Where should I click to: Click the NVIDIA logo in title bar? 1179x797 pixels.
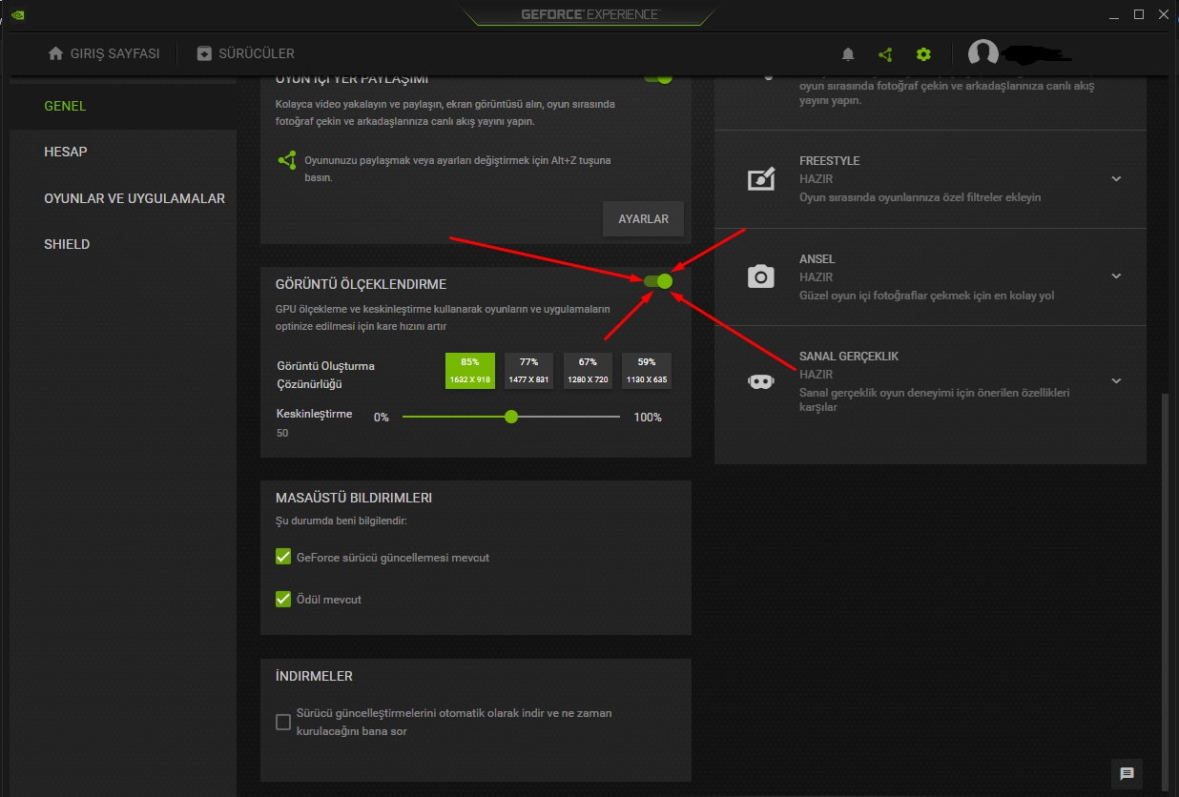16,14
